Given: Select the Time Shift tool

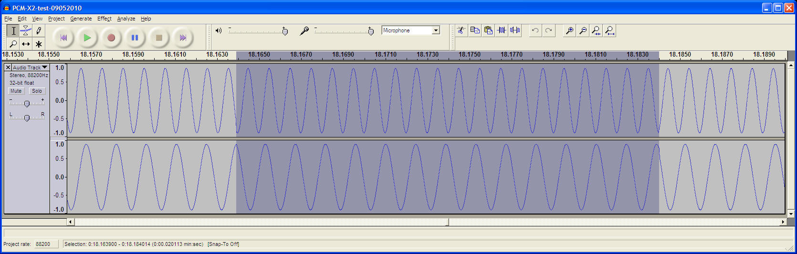Looking at the screenshot, I should [26, 44].
